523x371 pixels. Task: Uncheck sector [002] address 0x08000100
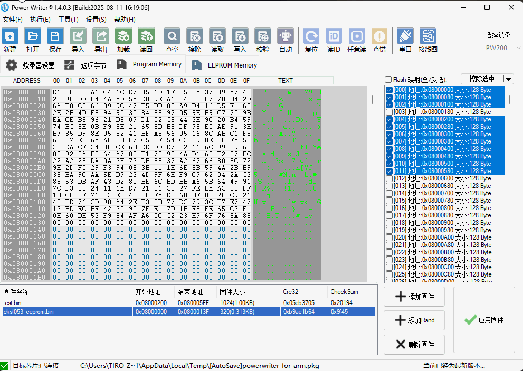(x=389, y=104)
